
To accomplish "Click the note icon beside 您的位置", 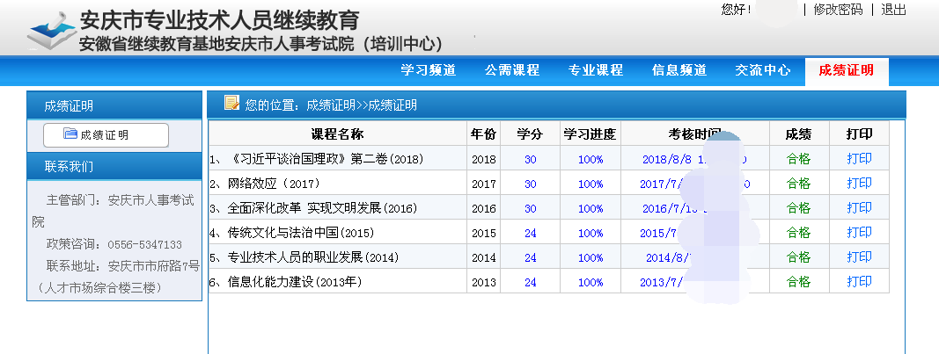I will tap(231, 104).
